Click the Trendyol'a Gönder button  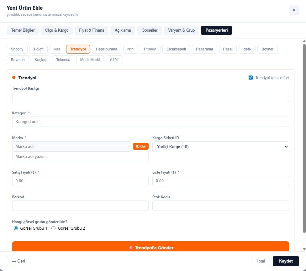[150, 247]
